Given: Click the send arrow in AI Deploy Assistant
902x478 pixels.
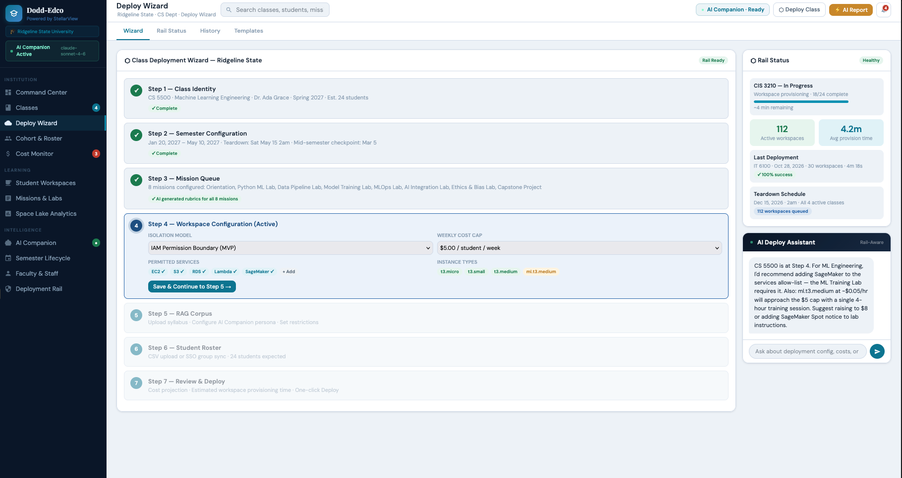Looking at the screenshot, I should [x=877, y=351].
